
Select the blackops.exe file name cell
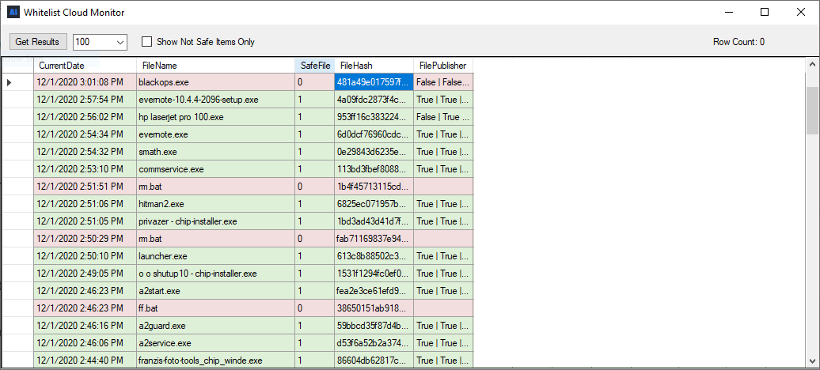pyautogui.click(x=215, y=82)
